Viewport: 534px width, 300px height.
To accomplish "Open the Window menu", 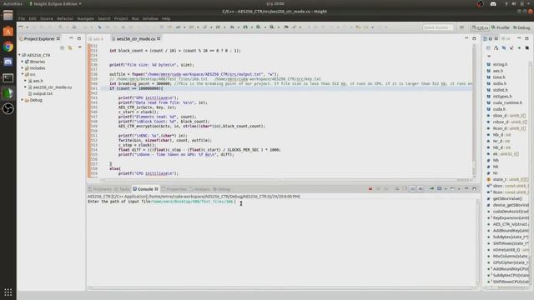I will [150, 18].
